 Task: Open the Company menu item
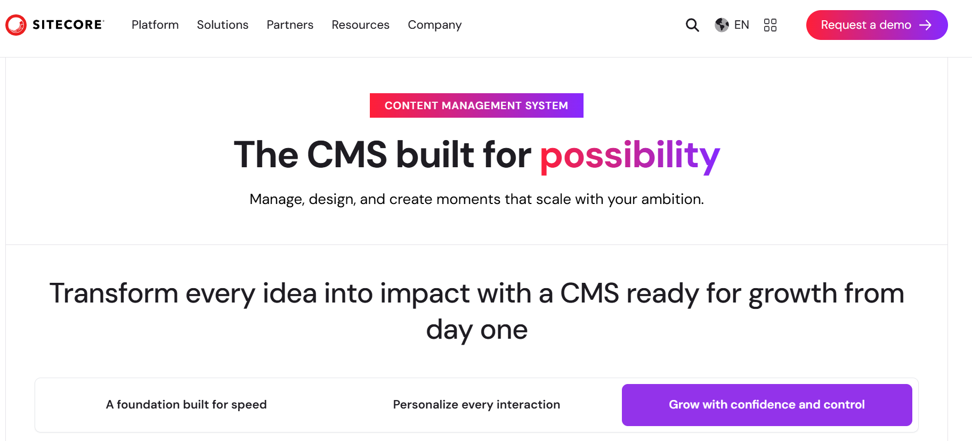[x=434, y=25]
